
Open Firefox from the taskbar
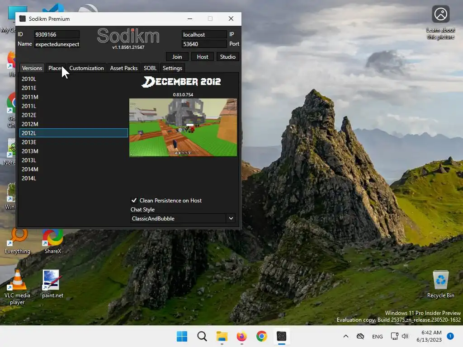241,336
